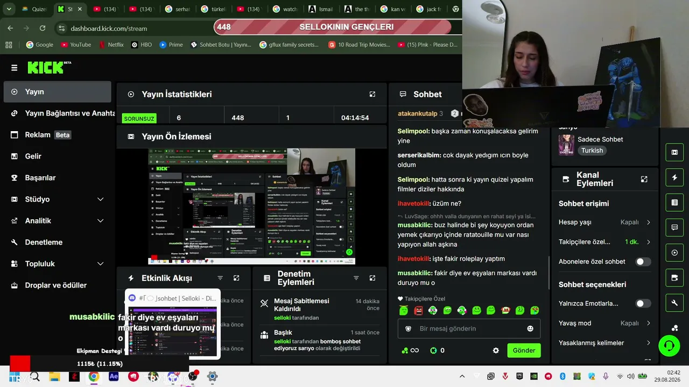This screenshot has width=689, height=387.
Task: Reload the browser page
Action: coord(43,28)
